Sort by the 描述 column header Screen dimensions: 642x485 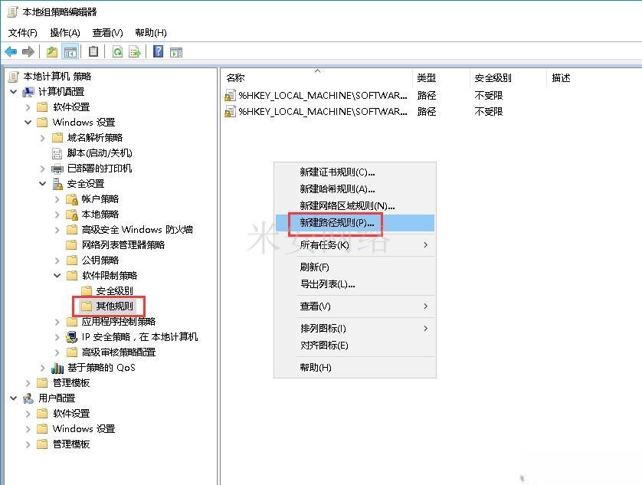click(x=561, y=78)
